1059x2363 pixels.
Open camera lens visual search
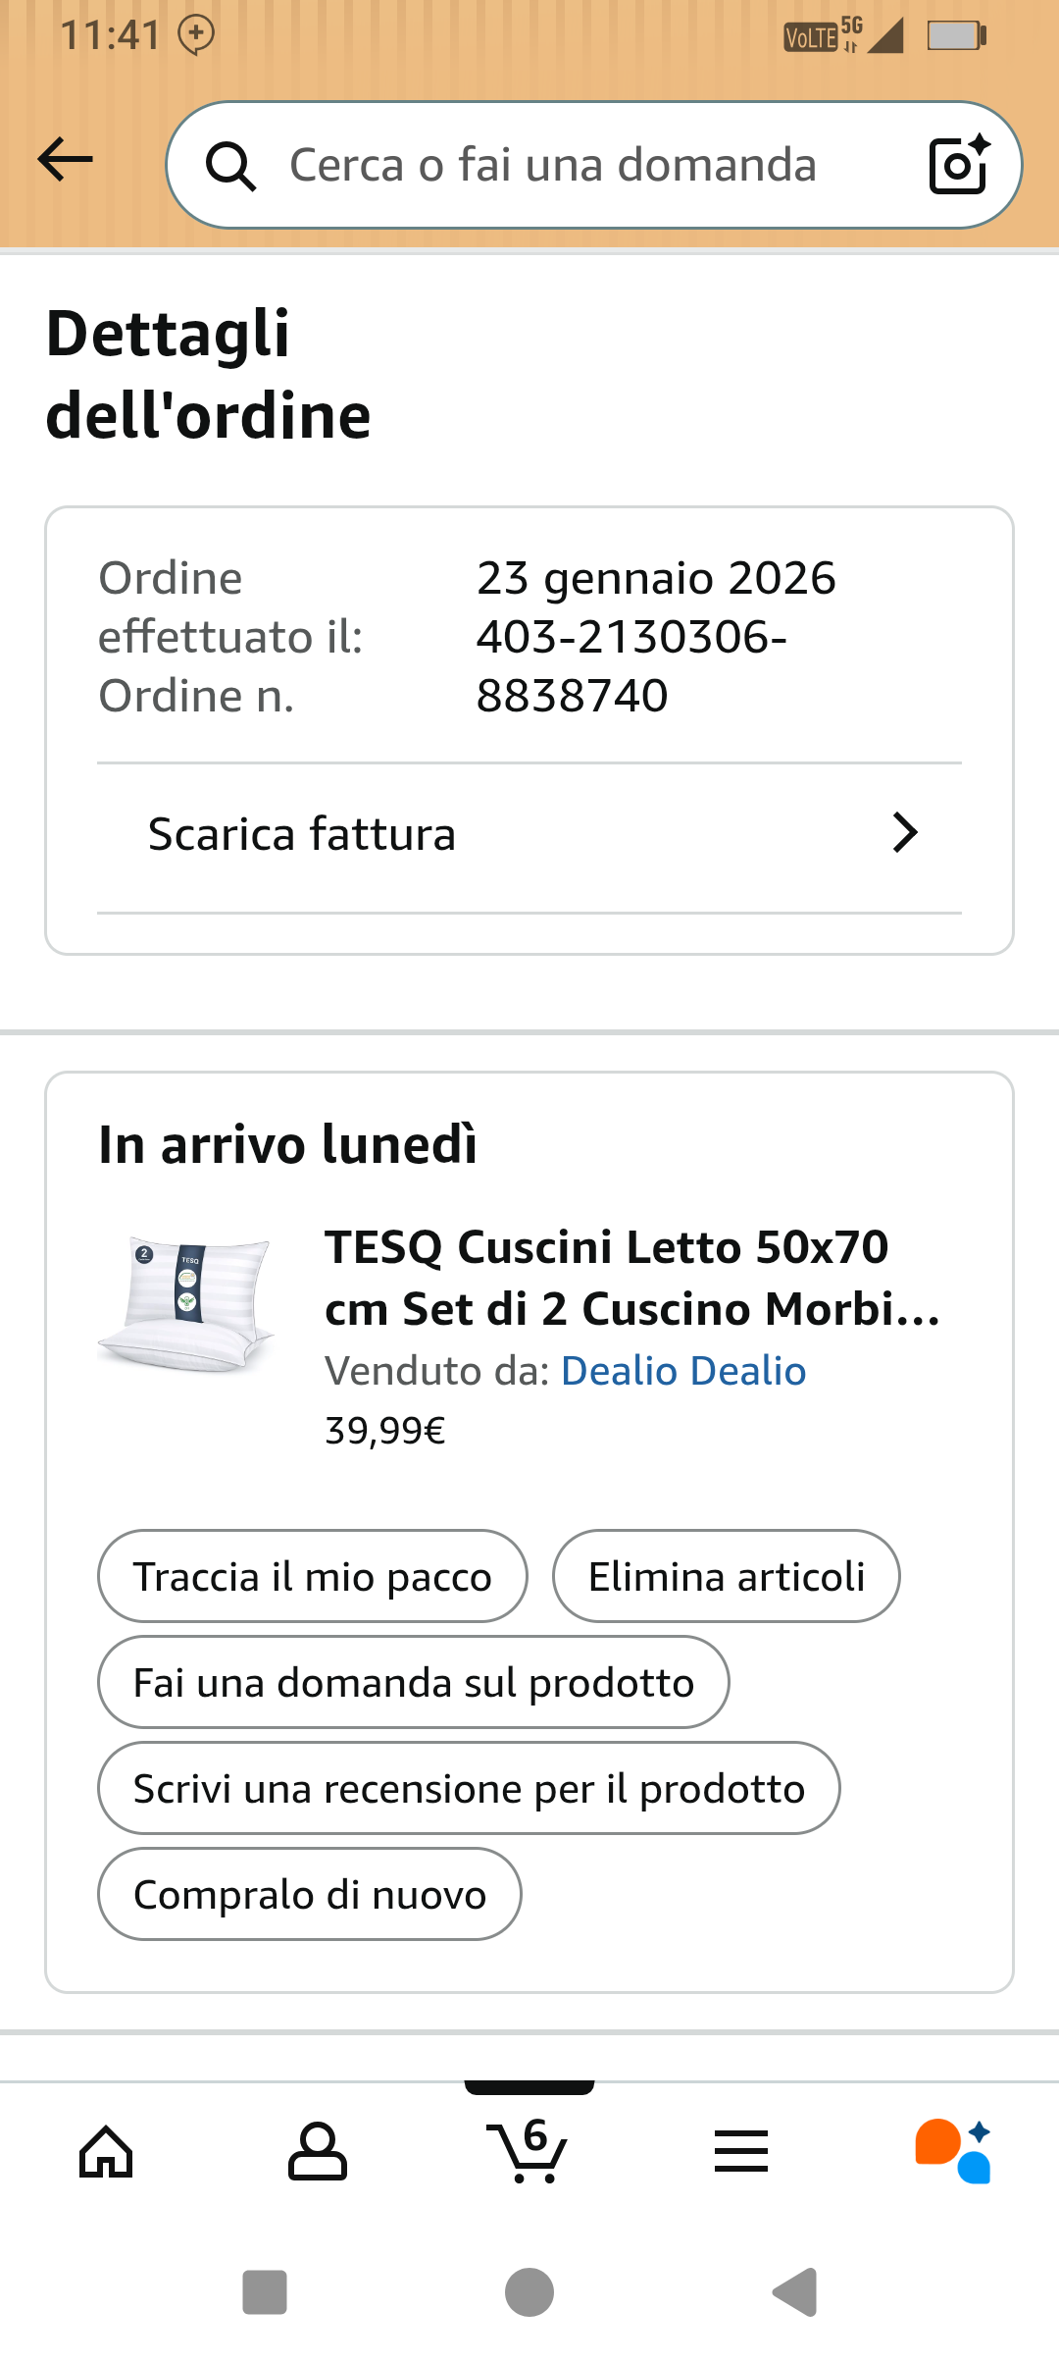click(x=958, y=165)
